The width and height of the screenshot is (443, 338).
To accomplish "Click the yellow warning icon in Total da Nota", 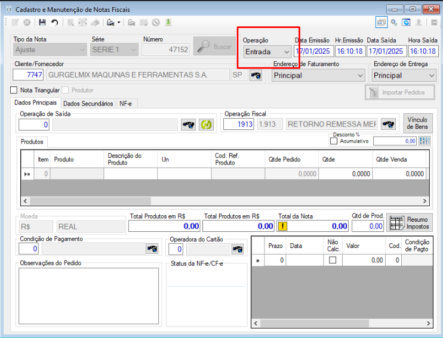I will coord(282,227).
